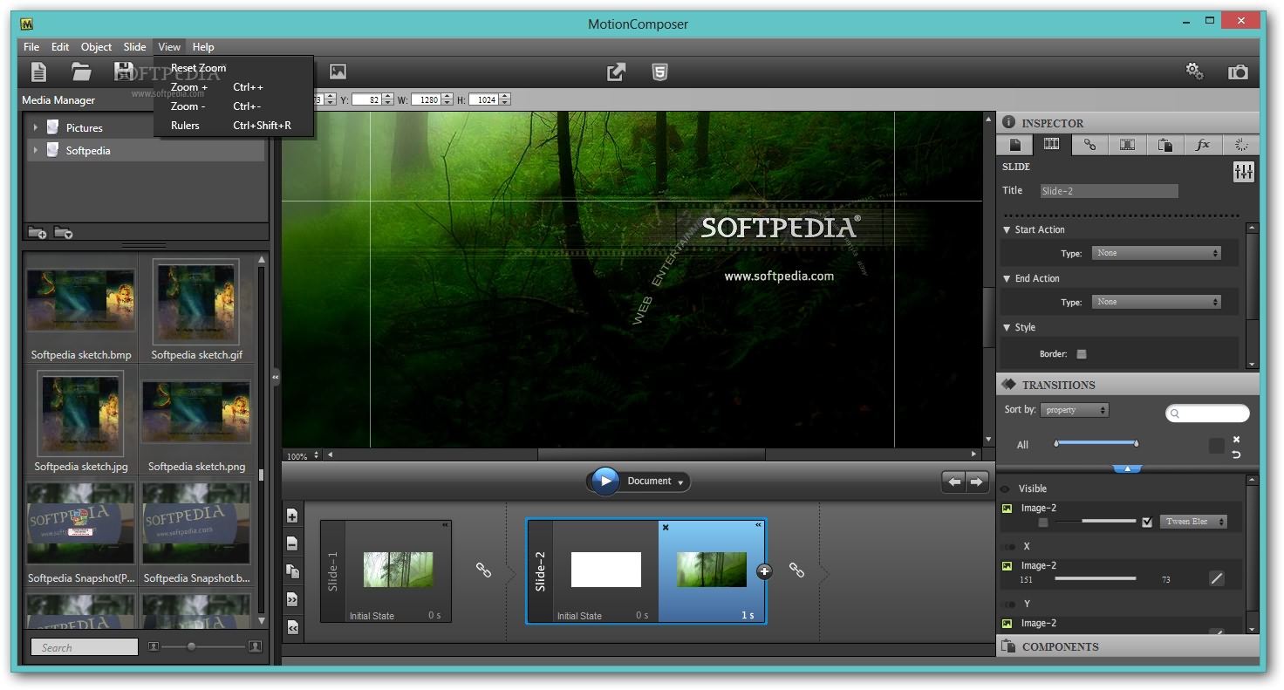Click the plus button to add state to Slide-2
Viewport: 1284px width, 690px height.
point(765,571)
